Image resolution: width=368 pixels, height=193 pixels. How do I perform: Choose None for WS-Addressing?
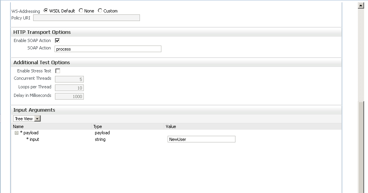pyautogui.click(x=81, y=11)
